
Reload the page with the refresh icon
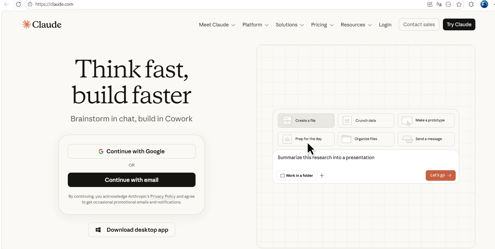[x=18, y=4]
